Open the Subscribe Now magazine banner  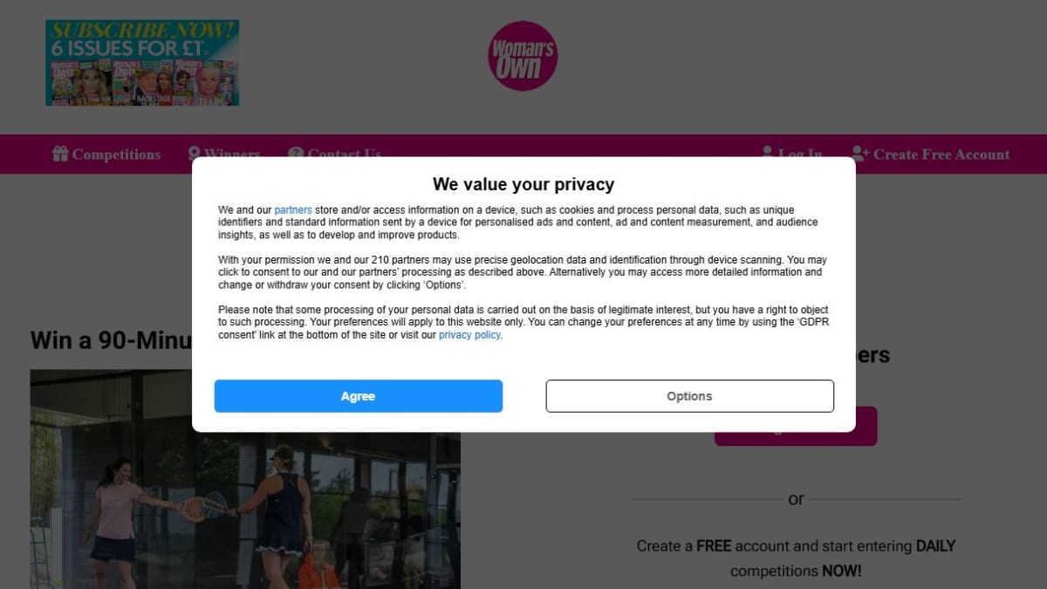tap(142, 63)
